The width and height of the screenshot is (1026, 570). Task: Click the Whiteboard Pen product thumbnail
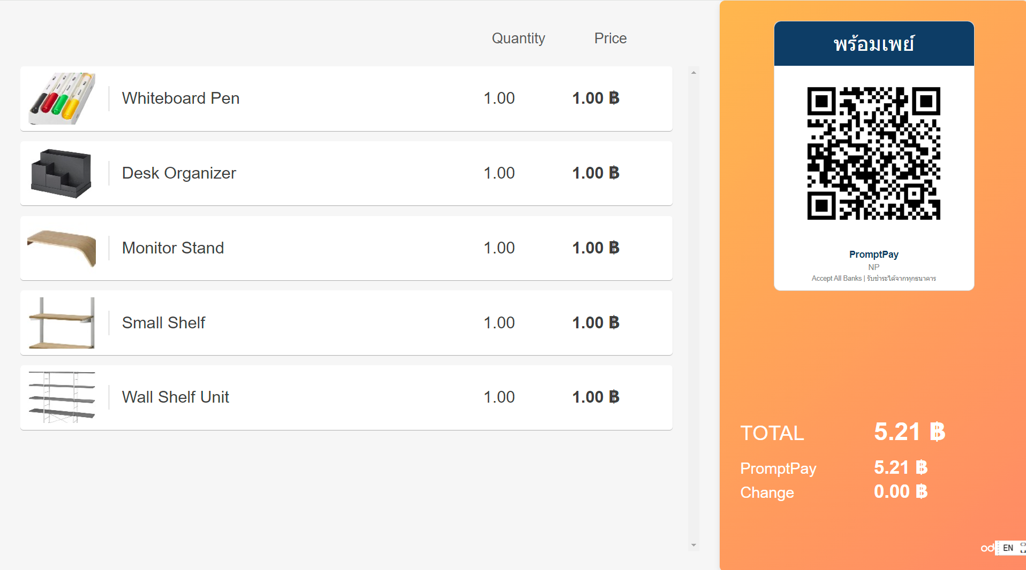[62, 98]
